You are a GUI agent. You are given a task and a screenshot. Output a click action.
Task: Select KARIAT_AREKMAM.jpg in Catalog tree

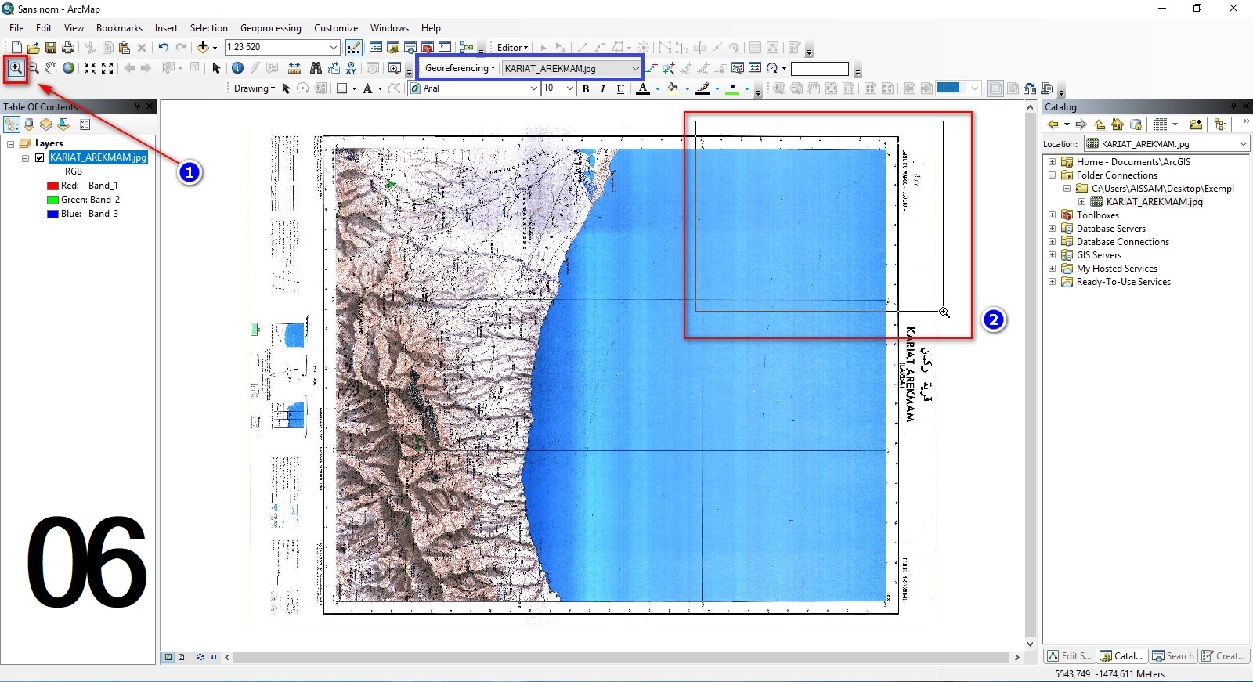(1154, 202)
